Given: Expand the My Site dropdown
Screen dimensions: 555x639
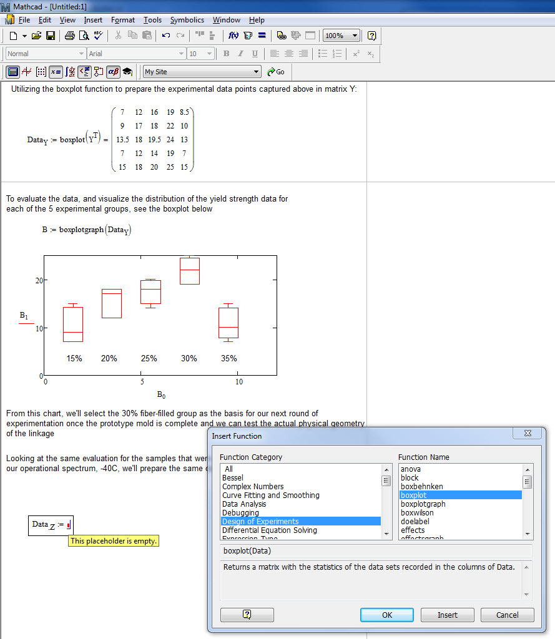Looking at the screenshot, I should [256, 72].
